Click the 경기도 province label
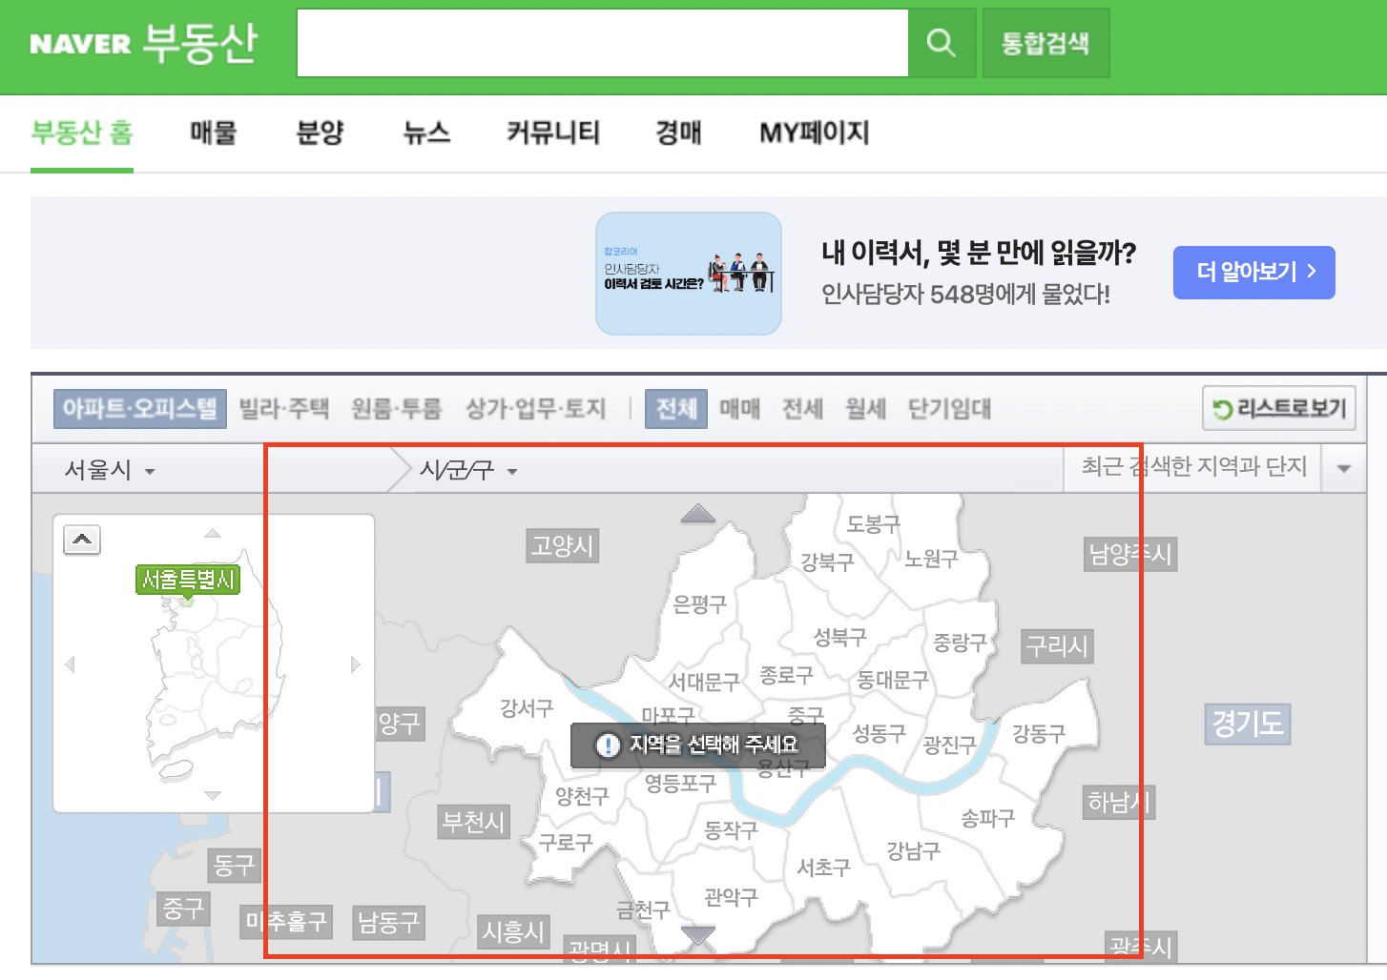The image size is (1387, 980). click(x=1248, y=724)
